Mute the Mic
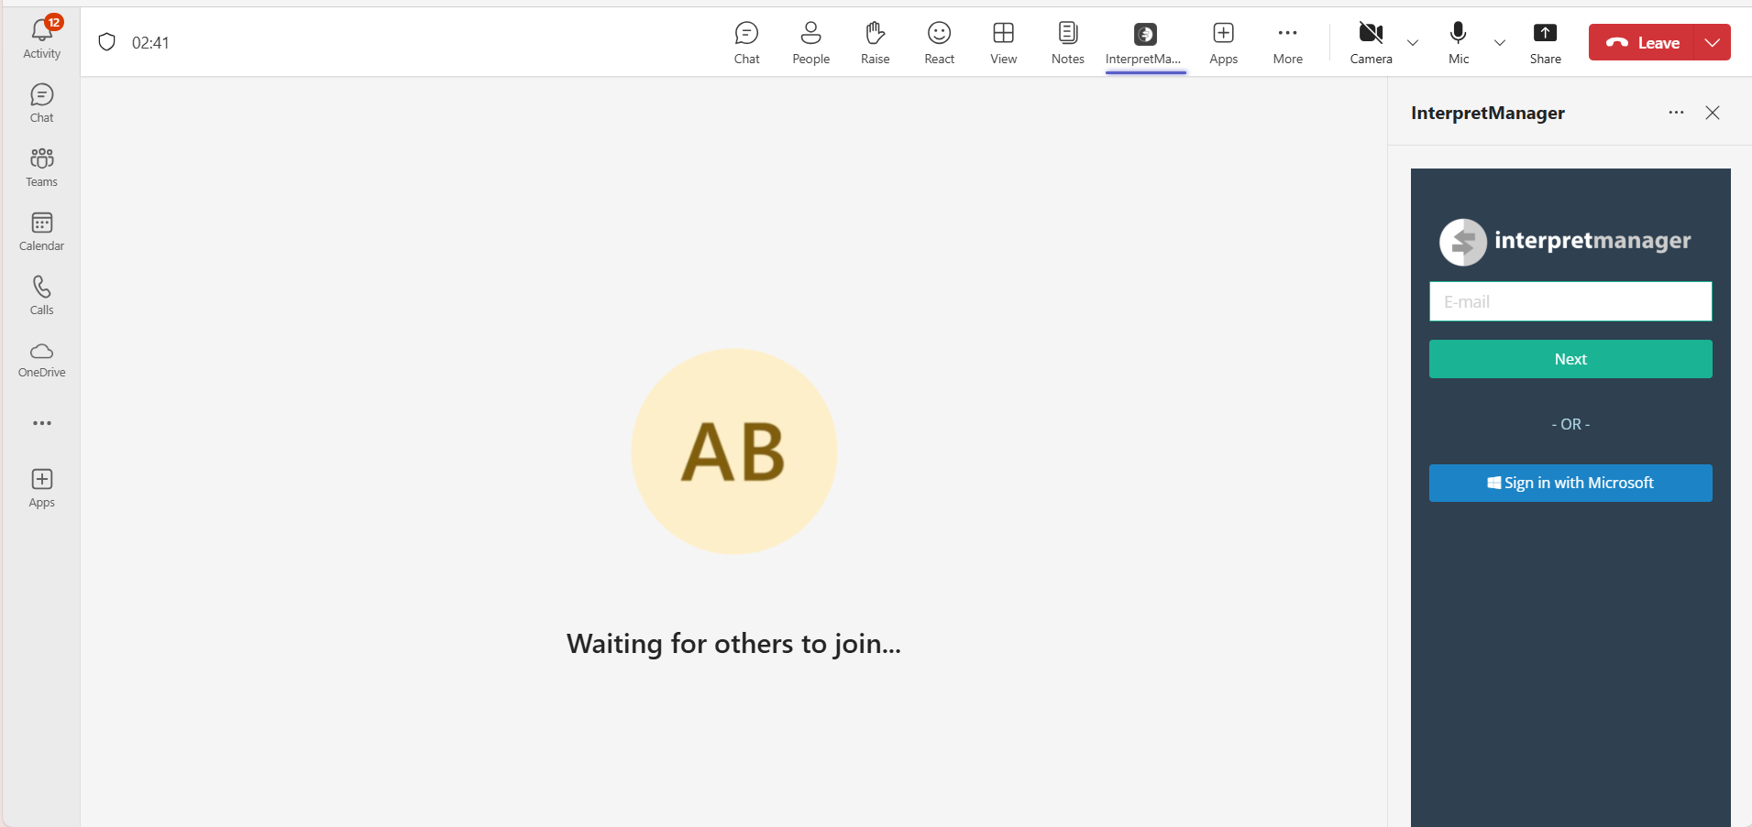 point(1459,43)
